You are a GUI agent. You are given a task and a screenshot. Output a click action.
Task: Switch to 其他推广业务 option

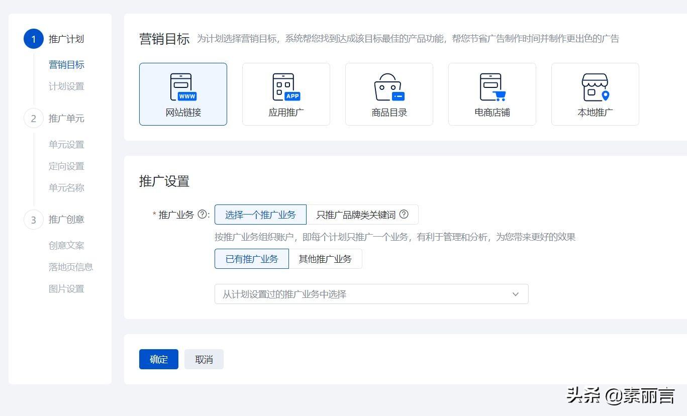coord(325,259)
